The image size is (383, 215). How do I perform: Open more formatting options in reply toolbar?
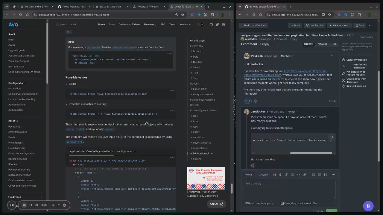point(333,175)
